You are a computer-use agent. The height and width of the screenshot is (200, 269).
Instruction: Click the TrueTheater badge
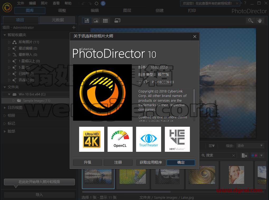[148, 139]
